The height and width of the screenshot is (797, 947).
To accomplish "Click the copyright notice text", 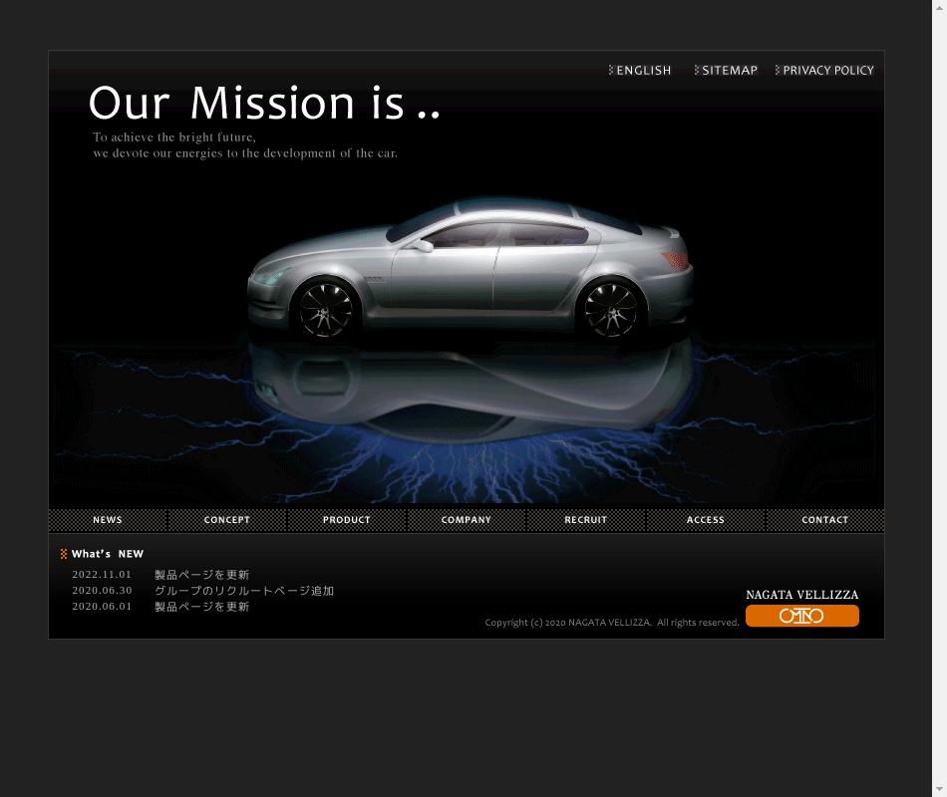I will (x=611, y=623).
